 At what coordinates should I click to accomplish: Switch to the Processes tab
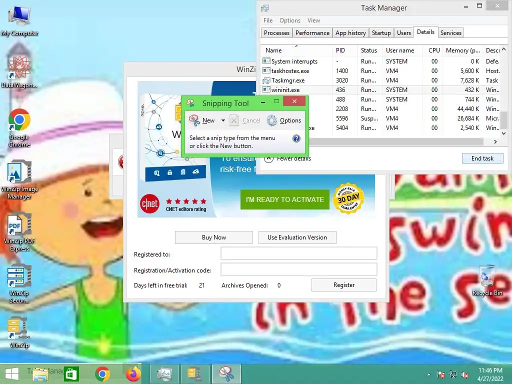[x=276, y=32]
